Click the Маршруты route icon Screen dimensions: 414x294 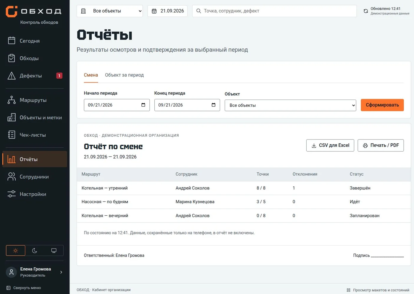click(x=12, y=100)
